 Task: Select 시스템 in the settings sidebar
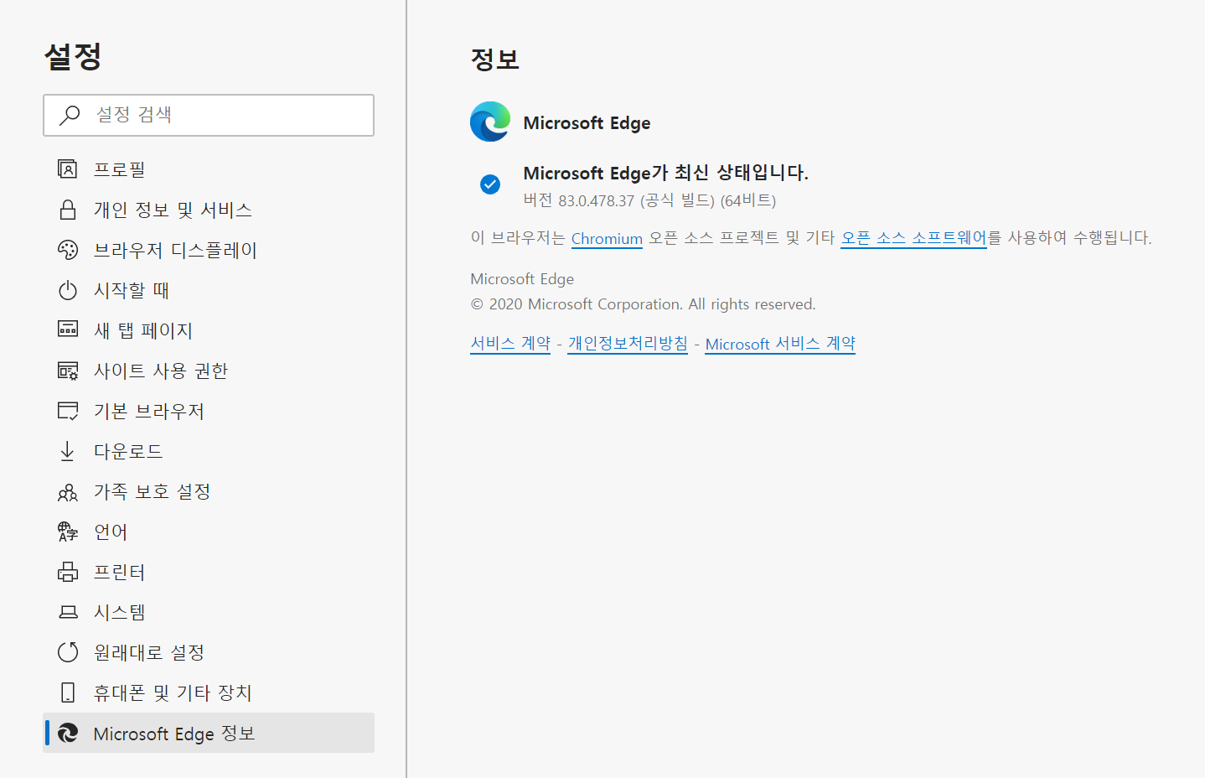[x=119, y=612]
